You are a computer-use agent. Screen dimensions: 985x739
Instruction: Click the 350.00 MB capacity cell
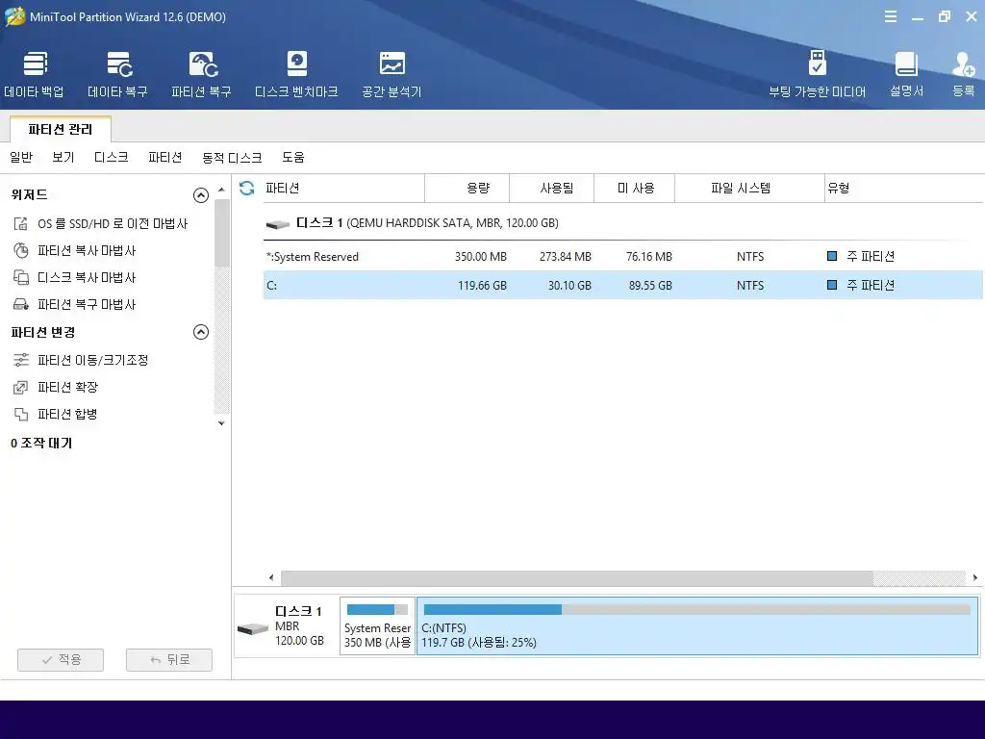tap(481, 257)
